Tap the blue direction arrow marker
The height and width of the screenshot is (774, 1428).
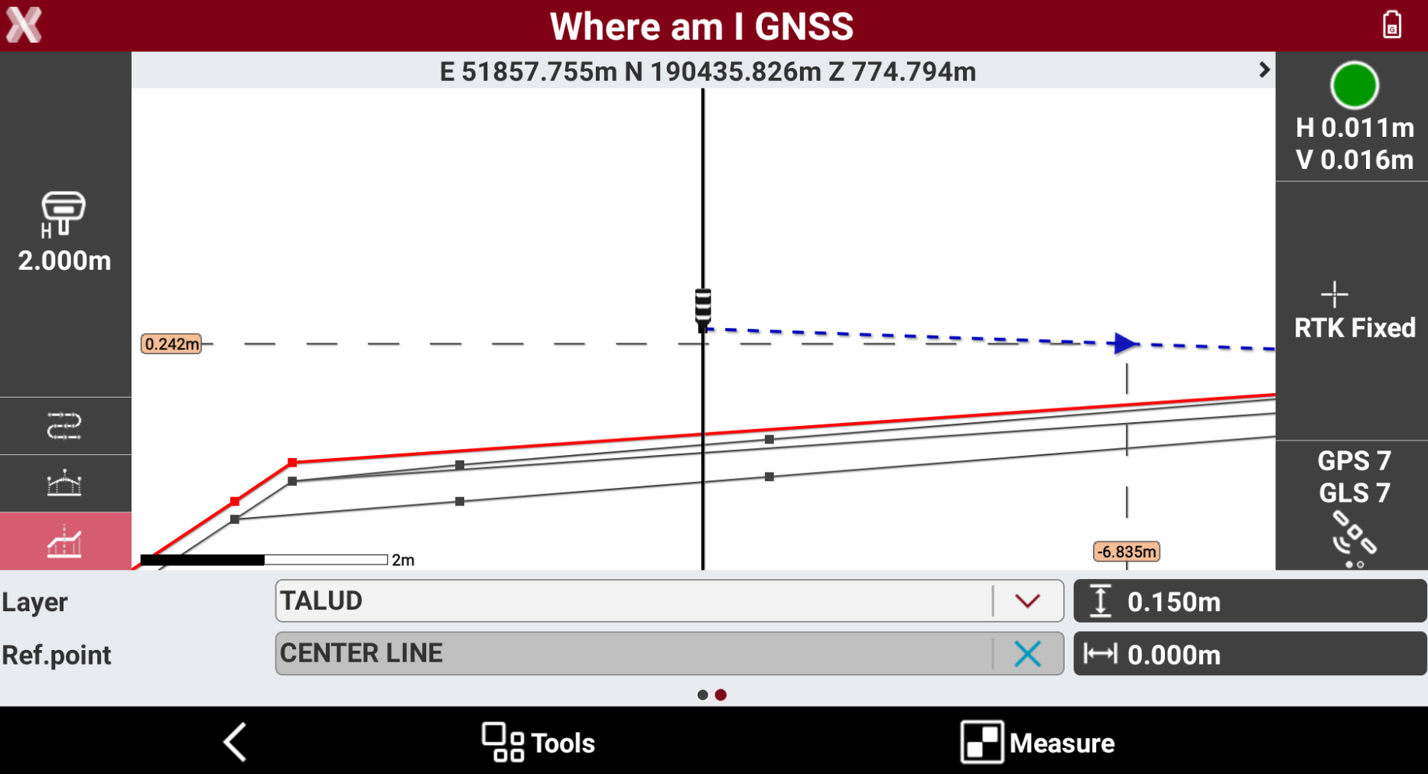[x=1125, y=343]
